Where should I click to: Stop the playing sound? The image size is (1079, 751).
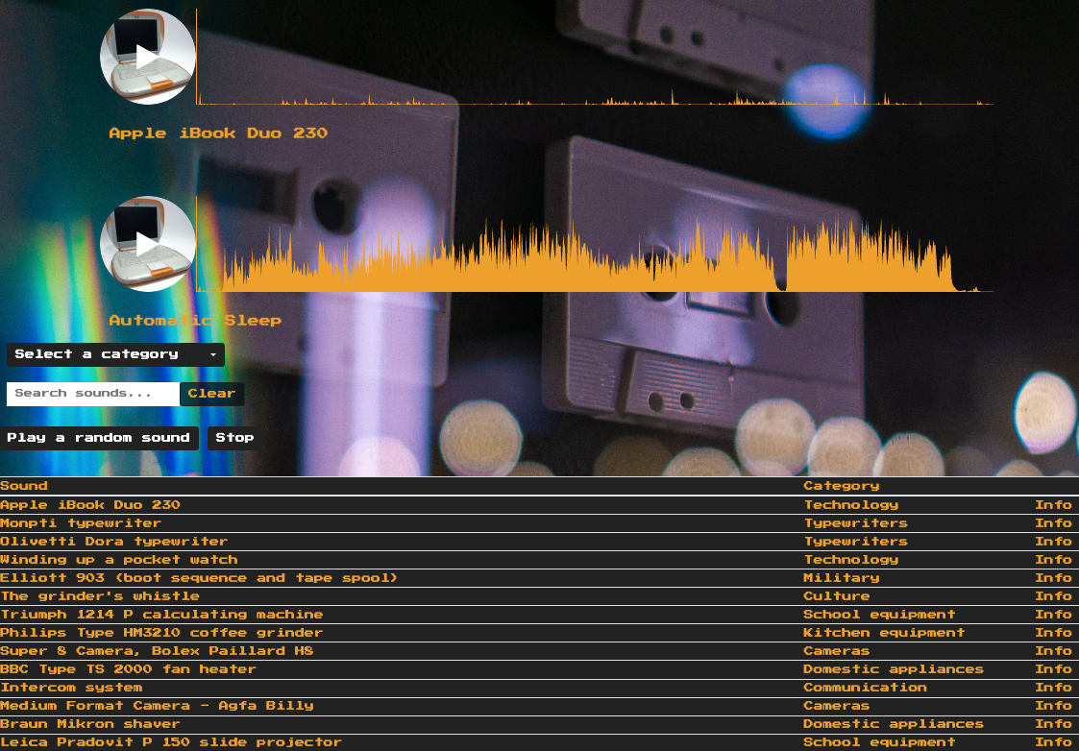tap(234, 438)
